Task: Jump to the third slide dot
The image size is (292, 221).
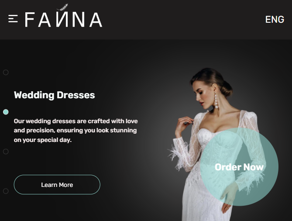Action: 6,152
